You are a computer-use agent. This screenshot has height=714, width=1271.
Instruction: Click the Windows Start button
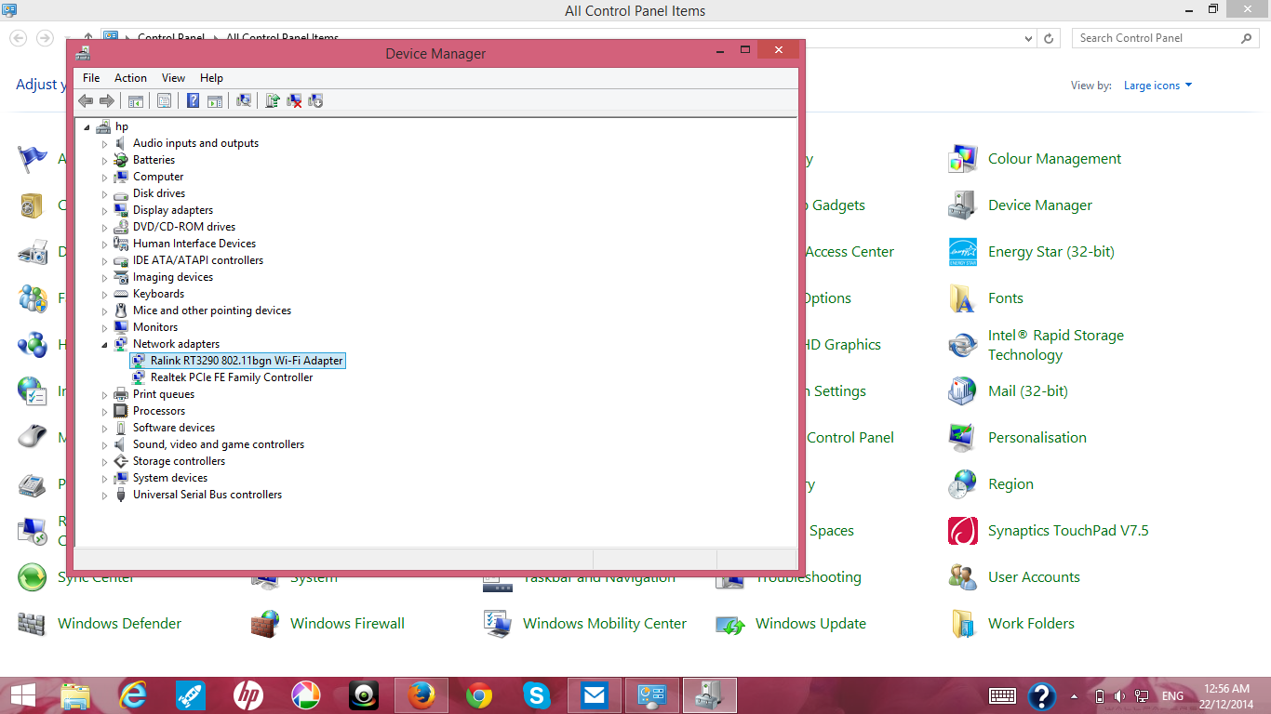[x=23, y=694]
